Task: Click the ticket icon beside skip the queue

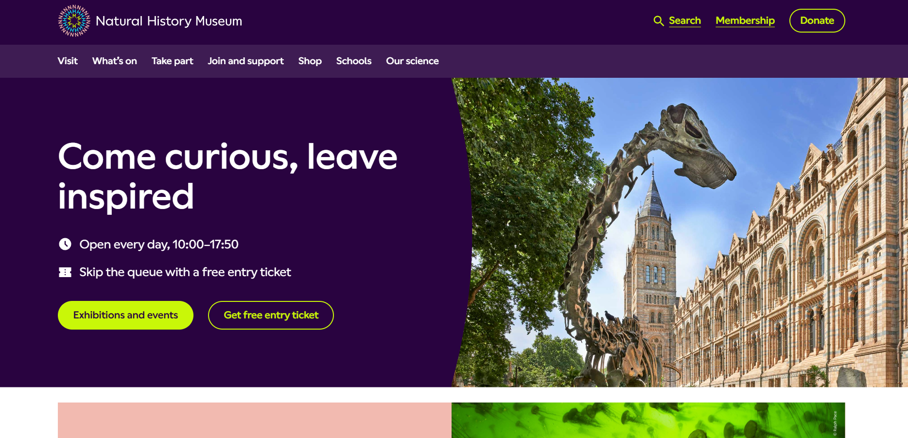Action: tap(65, 272)
